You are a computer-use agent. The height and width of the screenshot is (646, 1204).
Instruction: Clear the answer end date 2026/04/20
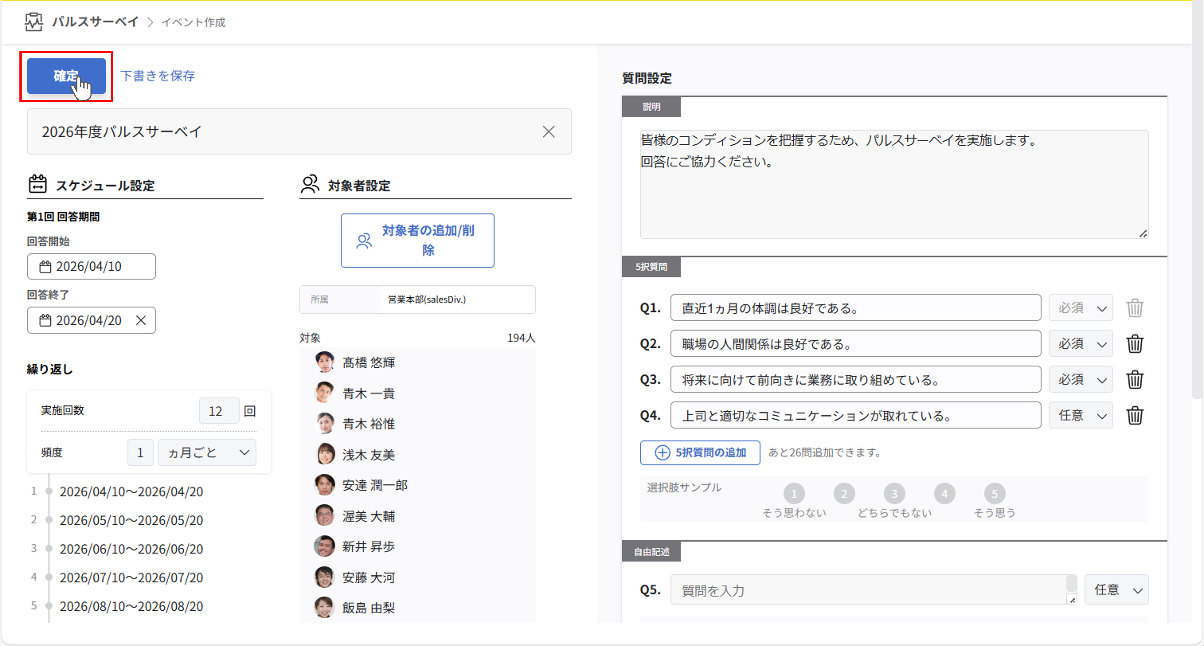141,320
